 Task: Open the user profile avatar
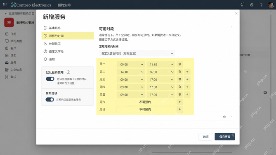point(271,5)
